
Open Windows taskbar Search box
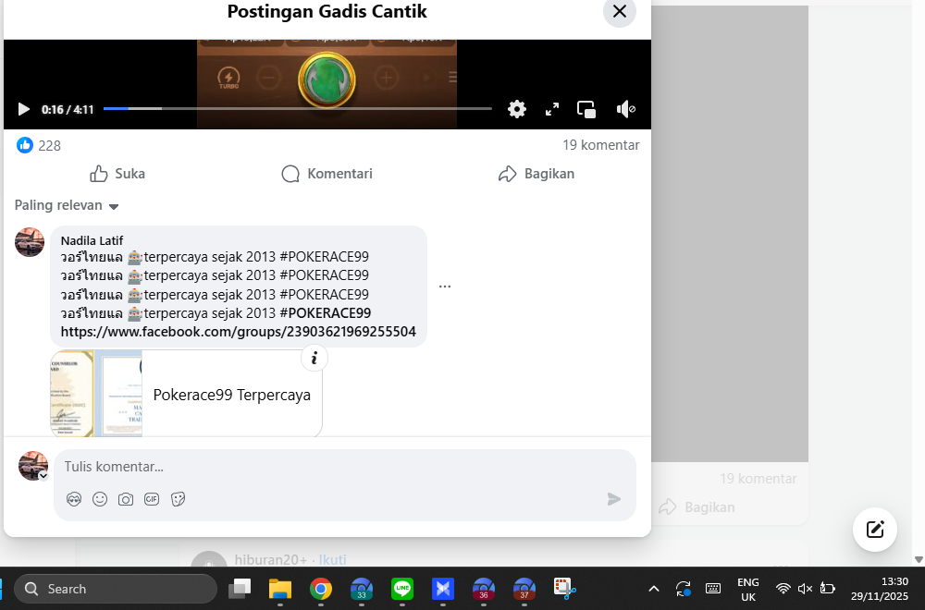(116, 589)
